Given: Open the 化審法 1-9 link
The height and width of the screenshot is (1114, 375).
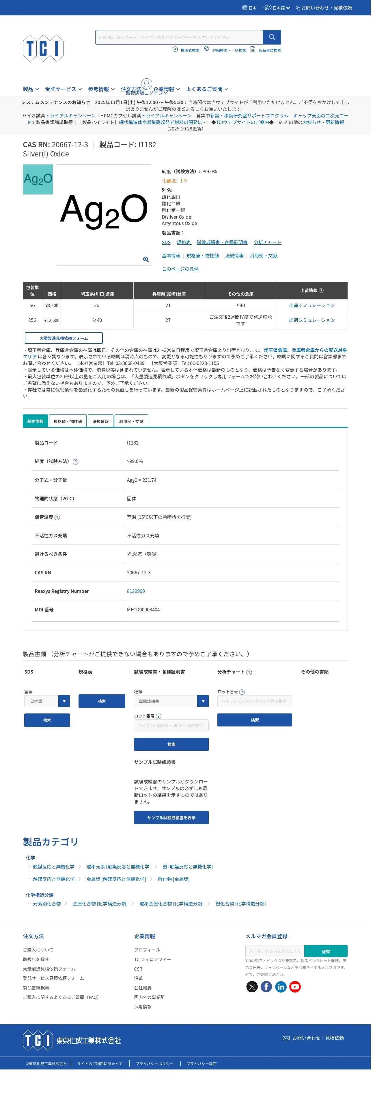Looking at the screenshot, I should [x=174, y=181].
